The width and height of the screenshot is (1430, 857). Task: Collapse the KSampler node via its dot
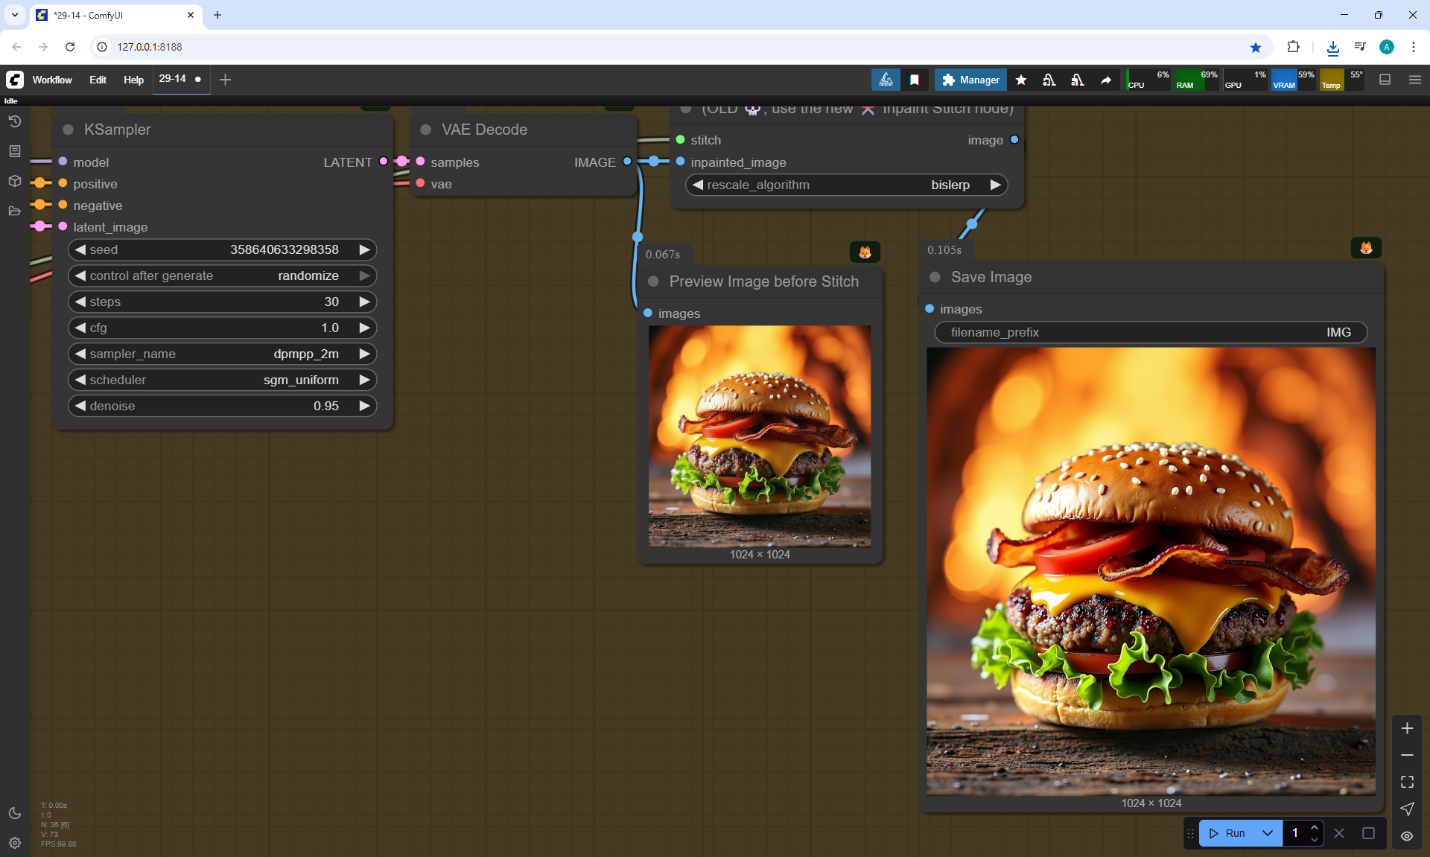[x=69, y=130]
